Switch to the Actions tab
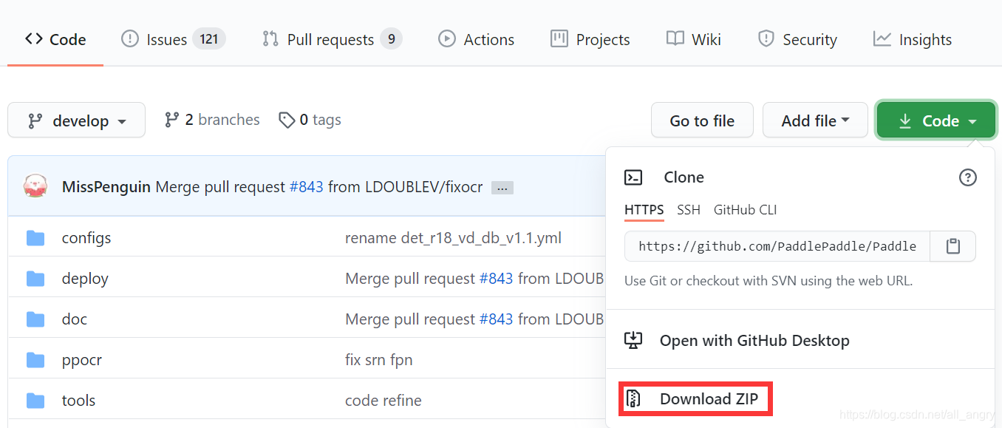This screenshot has width=1002, height=428. [x=476, y=39]
